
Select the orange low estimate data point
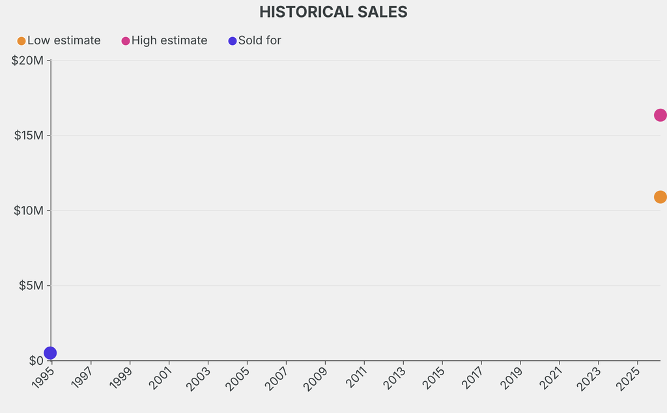pyautogui.click(x=660, y=197)
